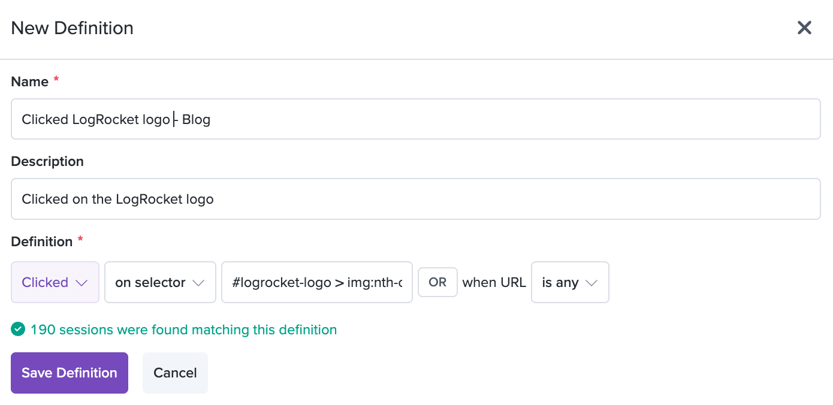This screenshot has width=833, height=405.
Task: Open the Clicked event type dropdown
Action: (55, 282)
